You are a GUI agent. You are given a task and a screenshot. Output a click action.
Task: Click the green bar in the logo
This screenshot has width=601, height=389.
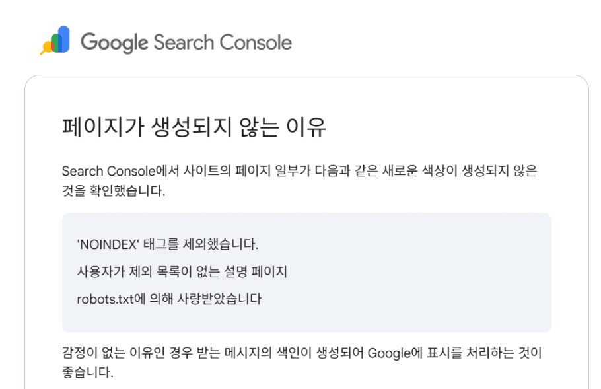(55, 43)
